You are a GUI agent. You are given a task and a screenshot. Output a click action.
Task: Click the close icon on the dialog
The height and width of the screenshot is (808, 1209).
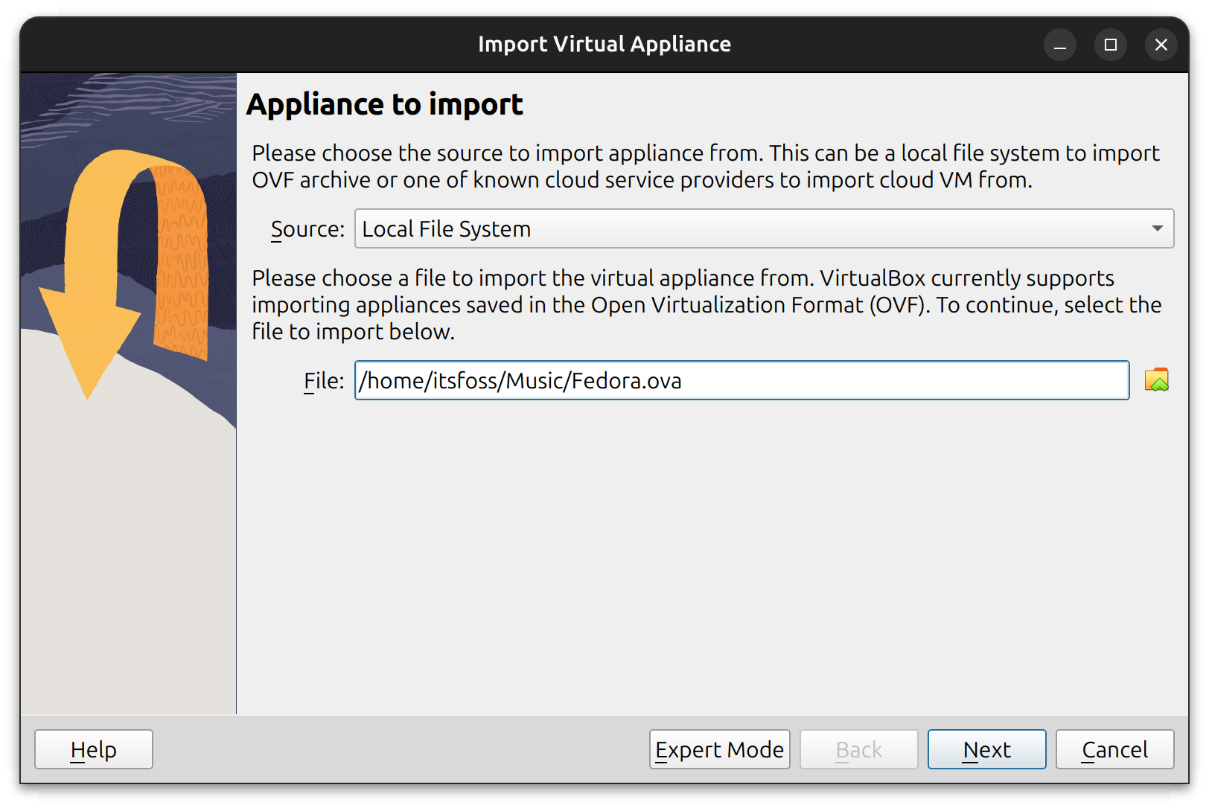tap(1161, 45)
